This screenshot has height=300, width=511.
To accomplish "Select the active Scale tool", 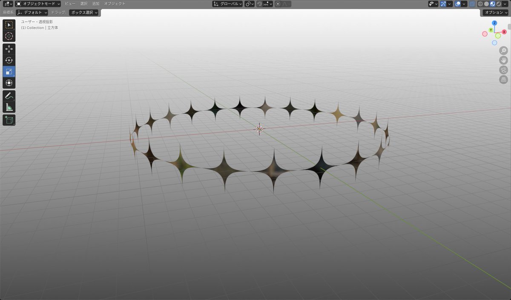I will coord(9,71).
